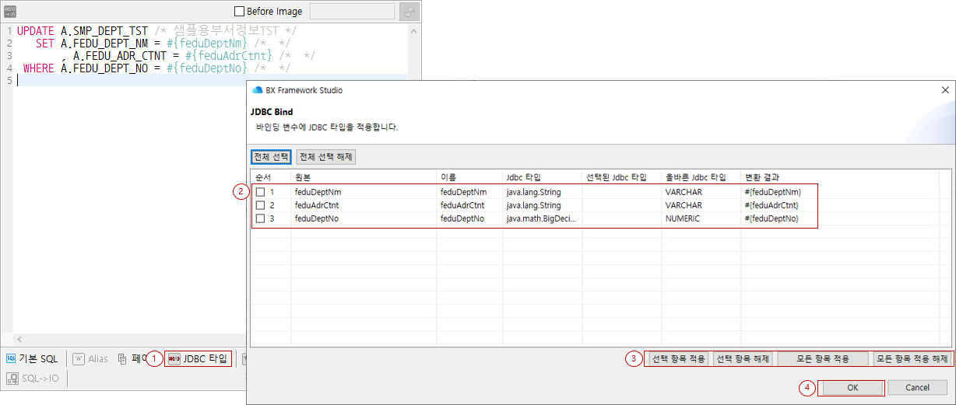Click the 원본 column header

(x=364, y=177)
